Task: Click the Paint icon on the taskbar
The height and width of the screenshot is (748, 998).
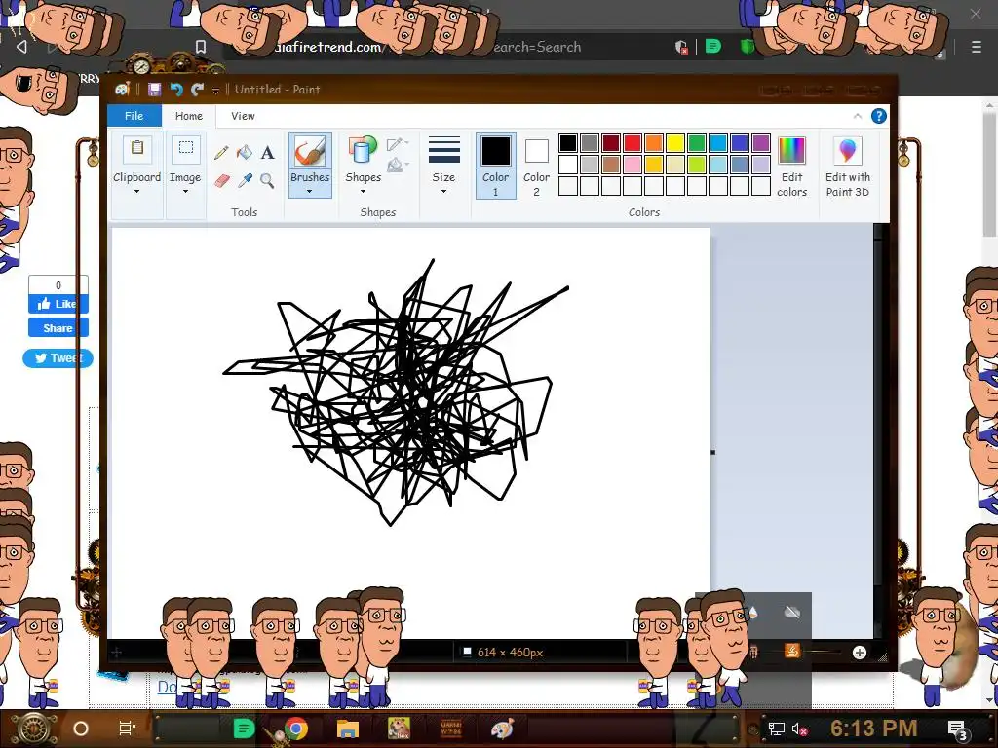Action: pyautogui.click(x=502, y=729)
